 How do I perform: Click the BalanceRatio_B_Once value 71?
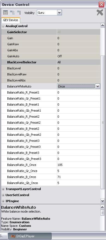(59, 177)
